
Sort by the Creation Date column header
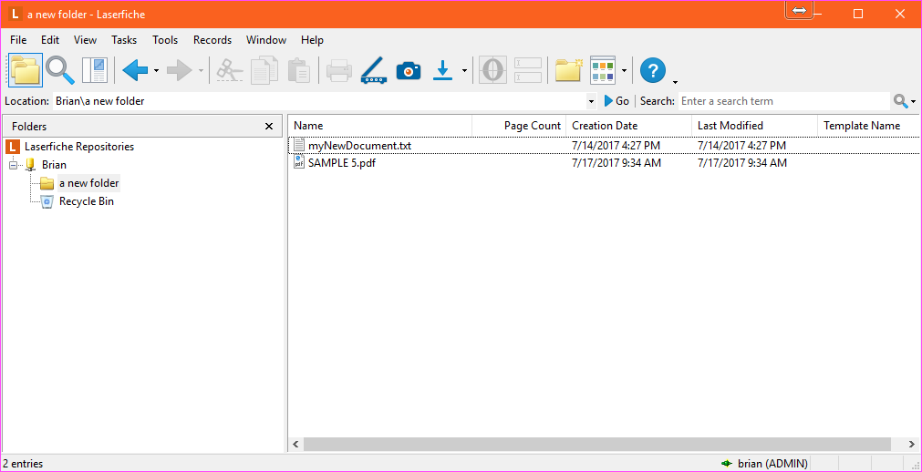pos(629,125)
